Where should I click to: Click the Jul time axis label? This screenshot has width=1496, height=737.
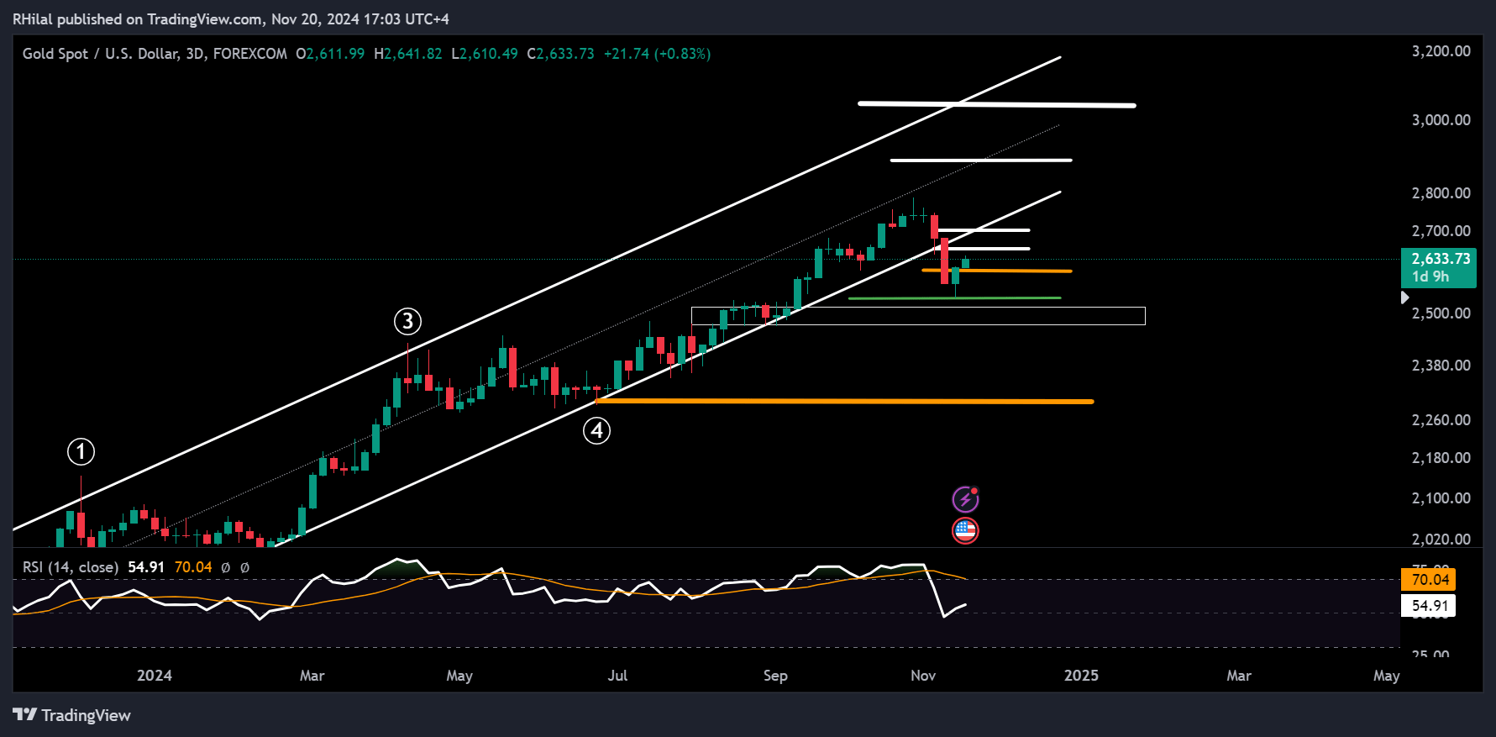[x=617, y=676]
